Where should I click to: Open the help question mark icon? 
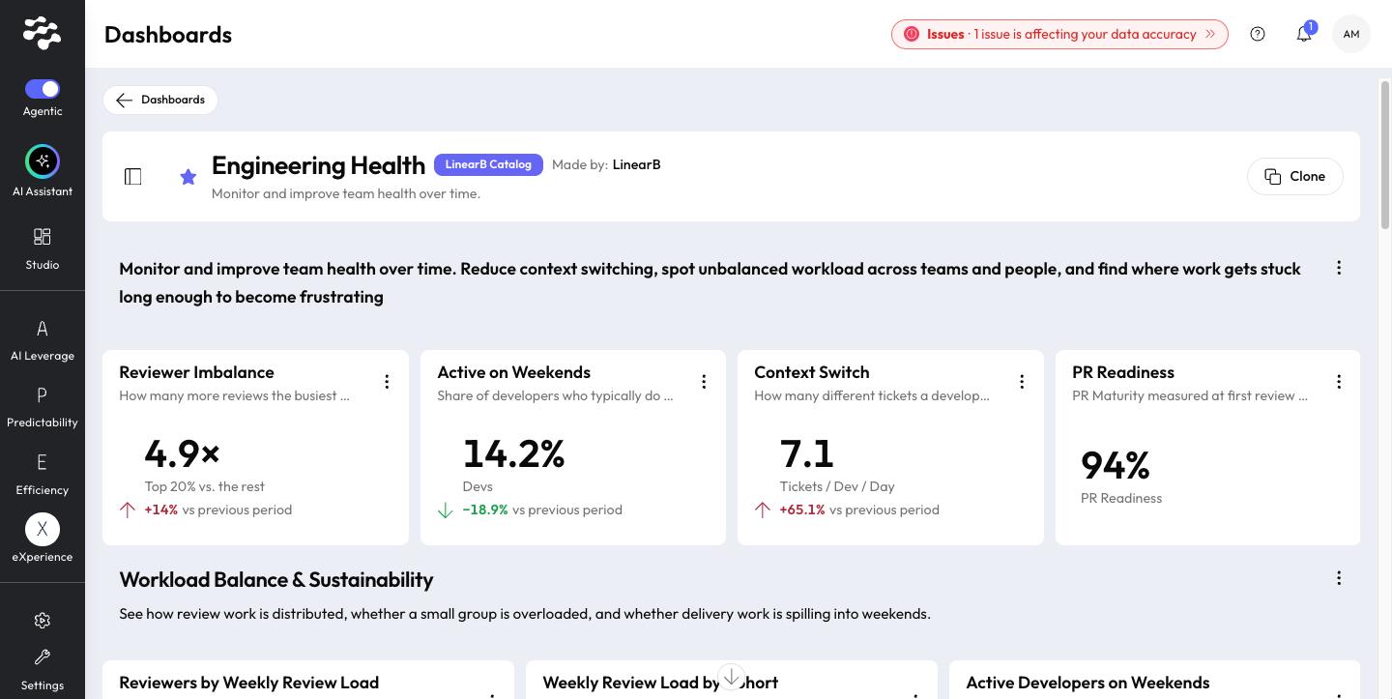1258,34
